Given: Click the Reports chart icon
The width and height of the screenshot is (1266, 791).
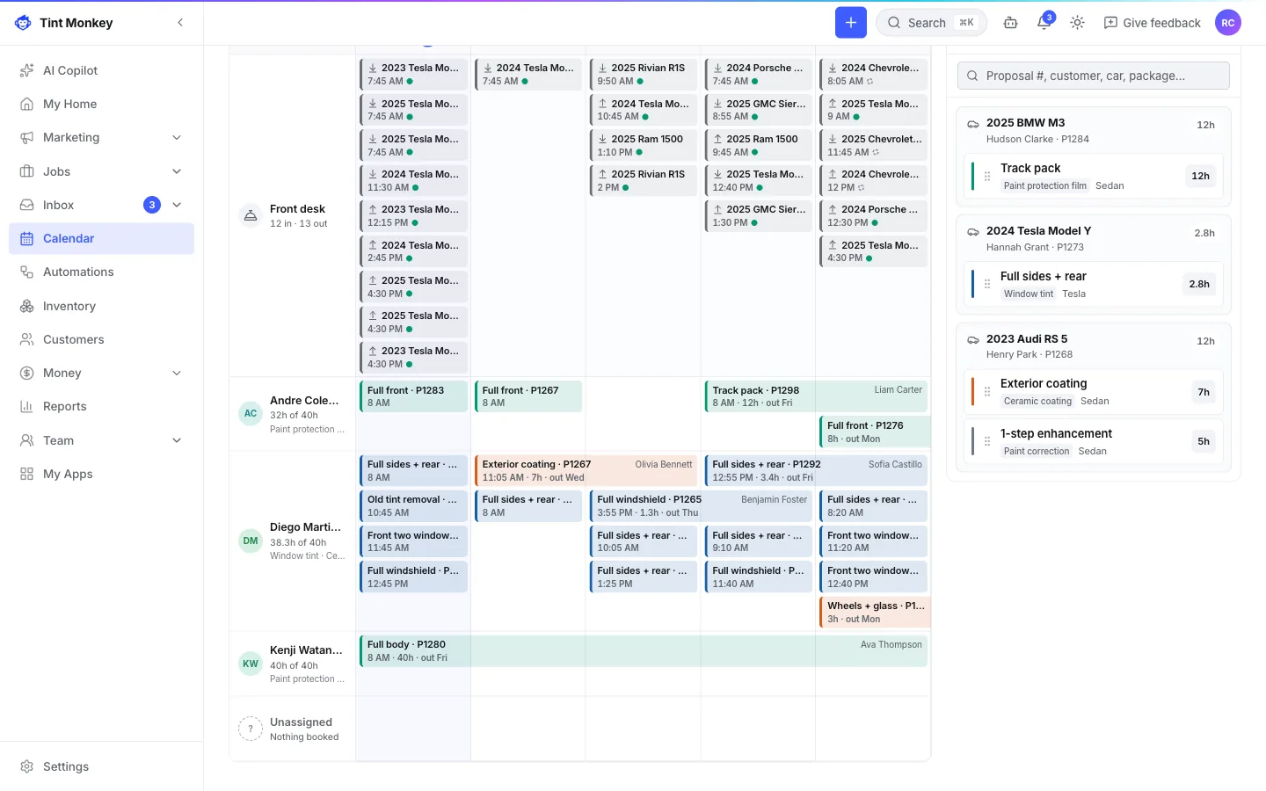Looking at the screenshot, I should click(26, 407).
